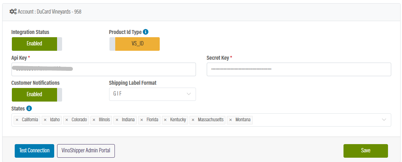Click the Customer Notifications label
The height and width of the screenshot is (162, 402).
(x=36, y=83)
